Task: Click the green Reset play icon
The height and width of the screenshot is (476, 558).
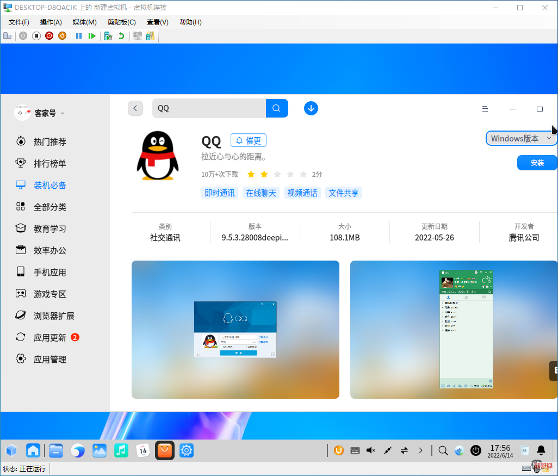Action: pyautogui.click(x=92, y=36)
